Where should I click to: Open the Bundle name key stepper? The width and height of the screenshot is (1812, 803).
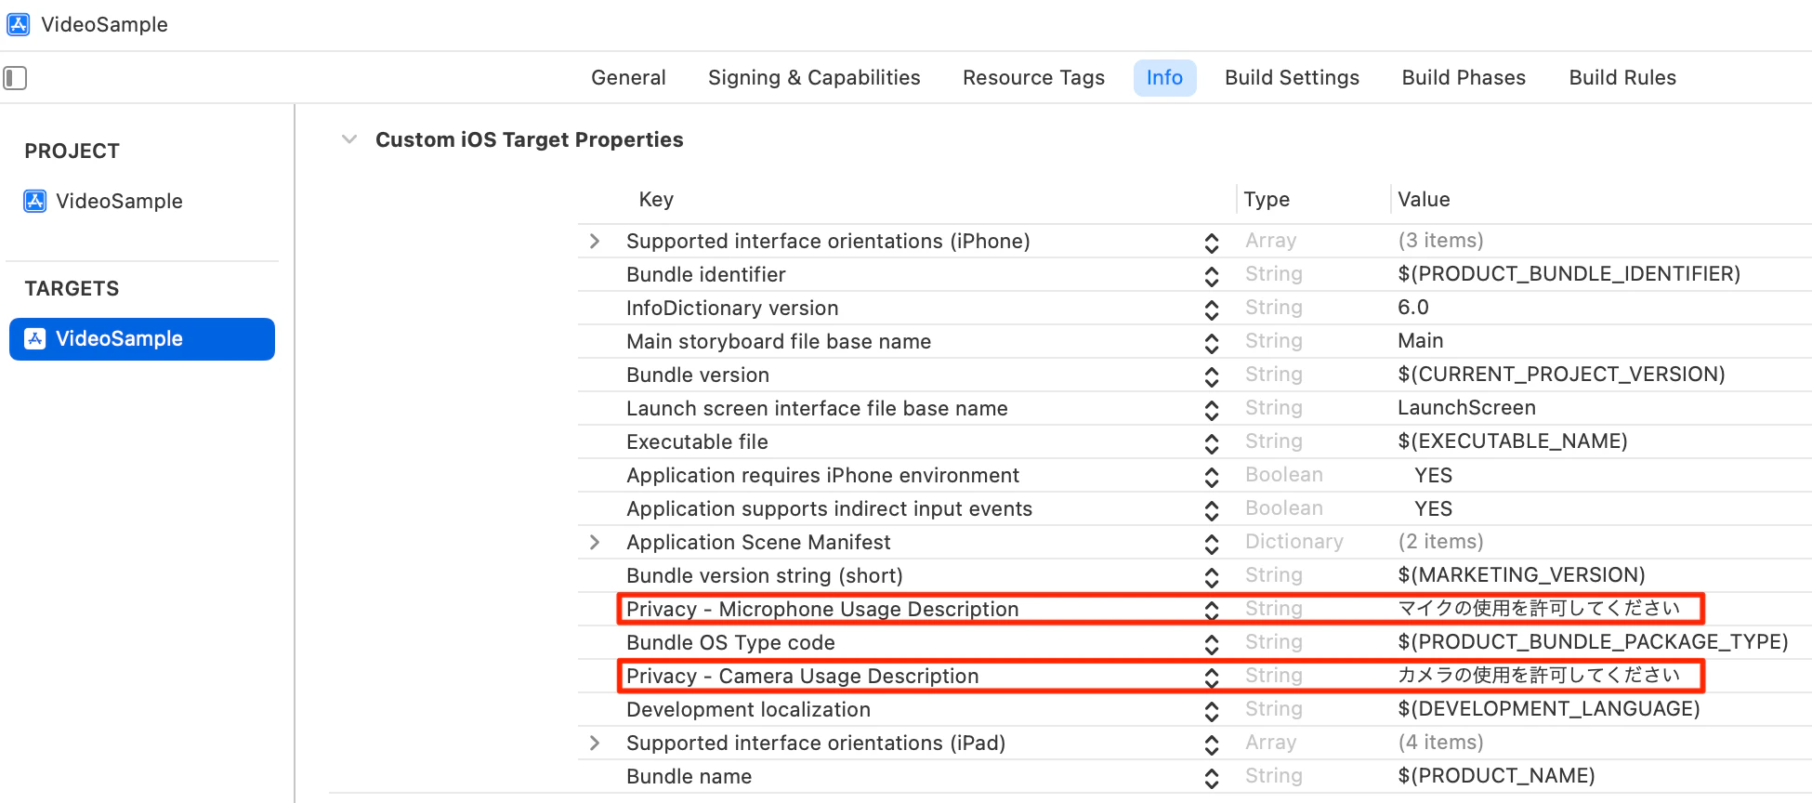(x=1211, y=777)
